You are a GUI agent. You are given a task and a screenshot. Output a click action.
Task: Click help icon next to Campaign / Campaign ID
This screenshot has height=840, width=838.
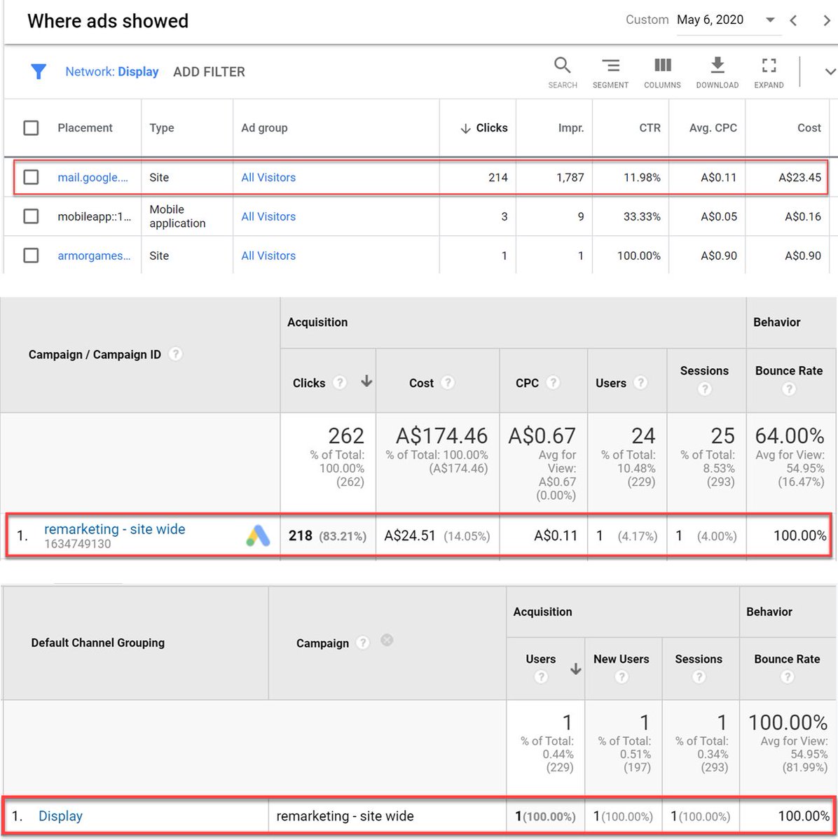176,354
